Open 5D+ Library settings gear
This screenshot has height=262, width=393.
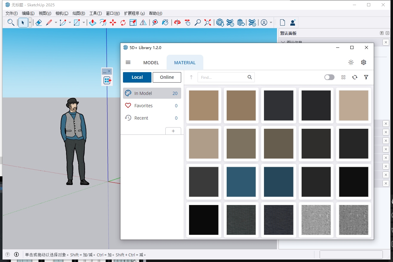363,62
